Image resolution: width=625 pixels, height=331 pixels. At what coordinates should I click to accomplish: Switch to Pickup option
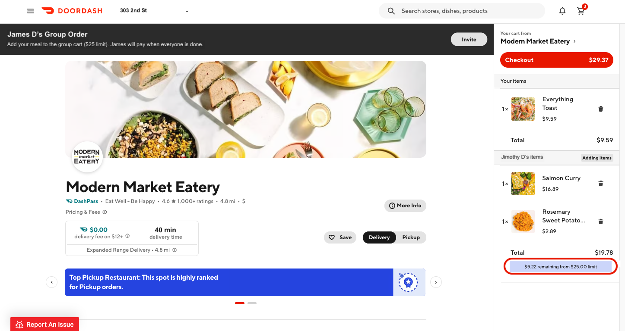coord(411,237)
